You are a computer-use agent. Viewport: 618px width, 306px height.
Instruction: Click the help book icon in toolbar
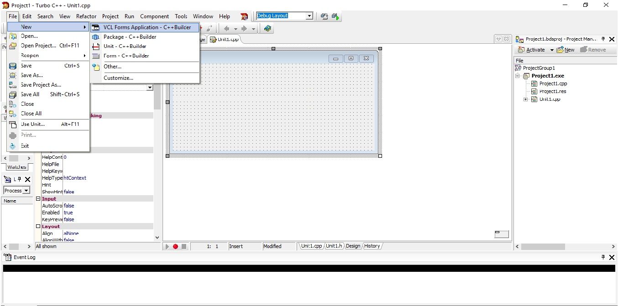click(267, 28)
